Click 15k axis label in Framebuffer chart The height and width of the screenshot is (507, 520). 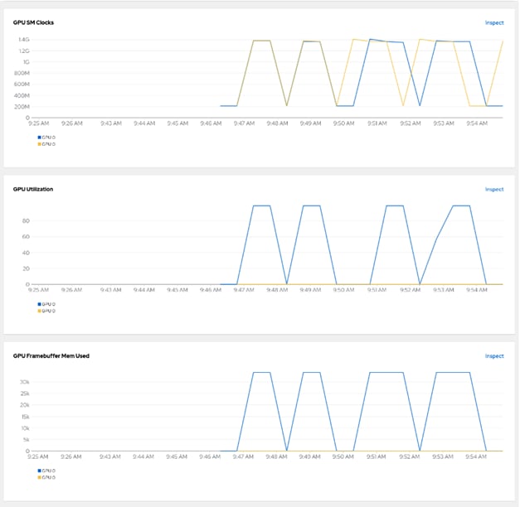point(25,417)
